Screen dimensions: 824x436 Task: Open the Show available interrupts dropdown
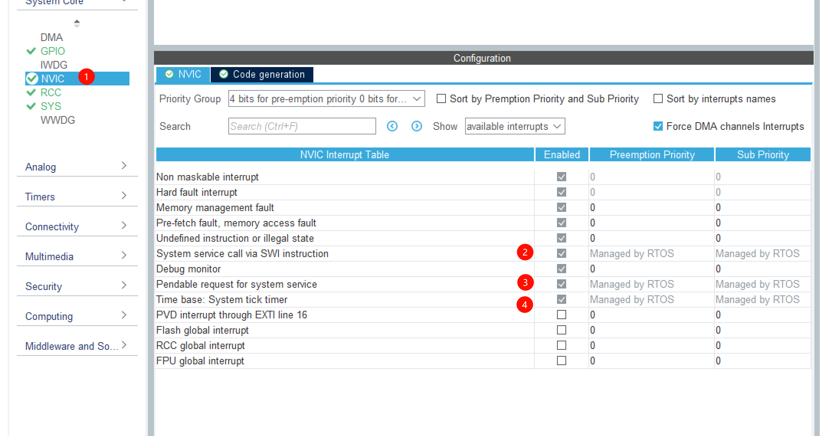point(514,126)
